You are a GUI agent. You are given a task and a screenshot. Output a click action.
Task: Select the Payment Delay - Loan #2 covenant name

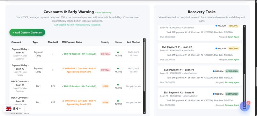pos(20,67)
